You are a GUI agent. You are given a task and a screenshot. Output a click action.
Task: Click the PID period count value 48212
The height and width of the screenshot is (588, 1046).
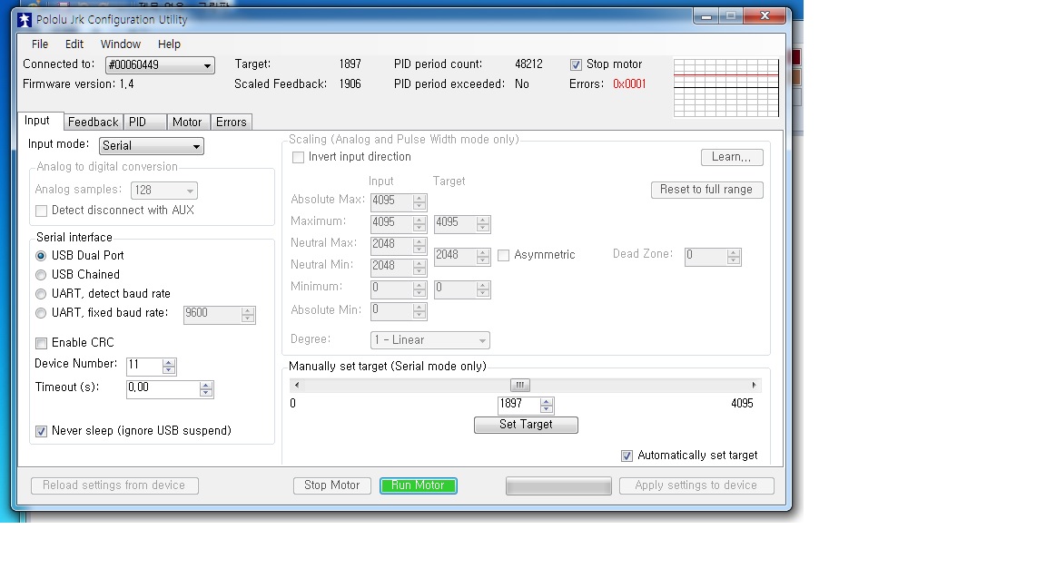click(x=529, y=64)
